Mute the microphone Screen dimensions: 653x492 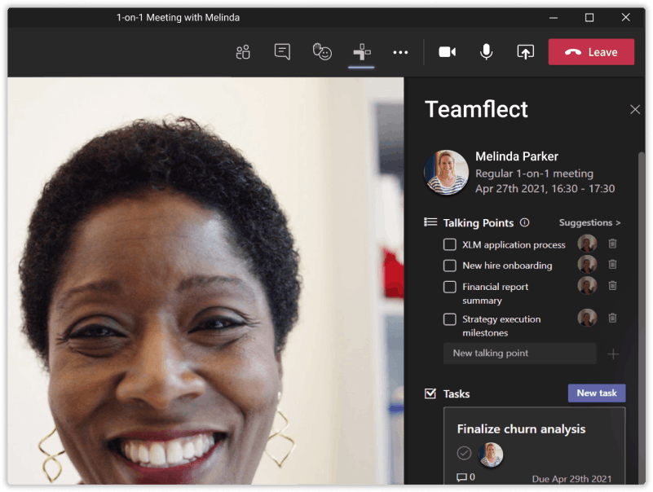(x=485, y=51)
